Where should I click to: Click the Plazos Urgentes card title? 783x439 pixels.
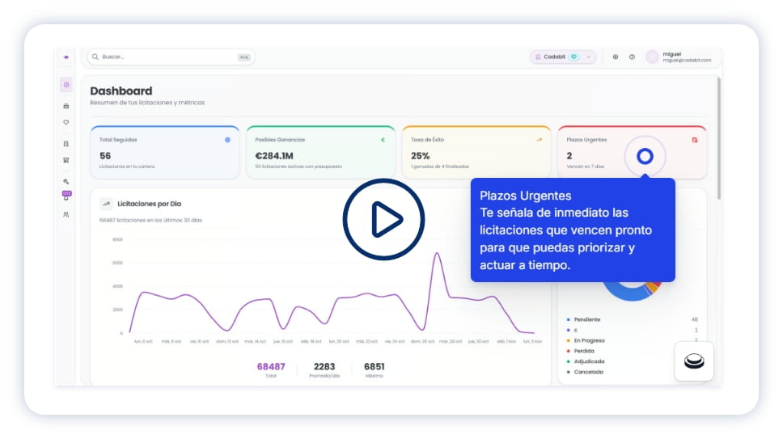(x=586, y=140)
